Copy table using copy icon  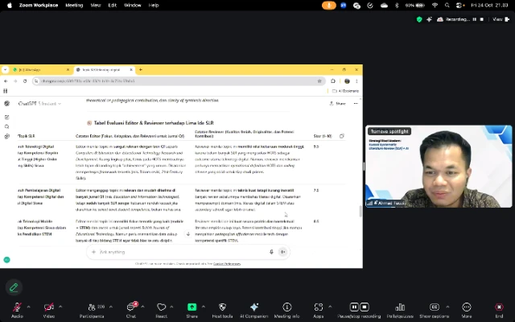click(341, 136)
